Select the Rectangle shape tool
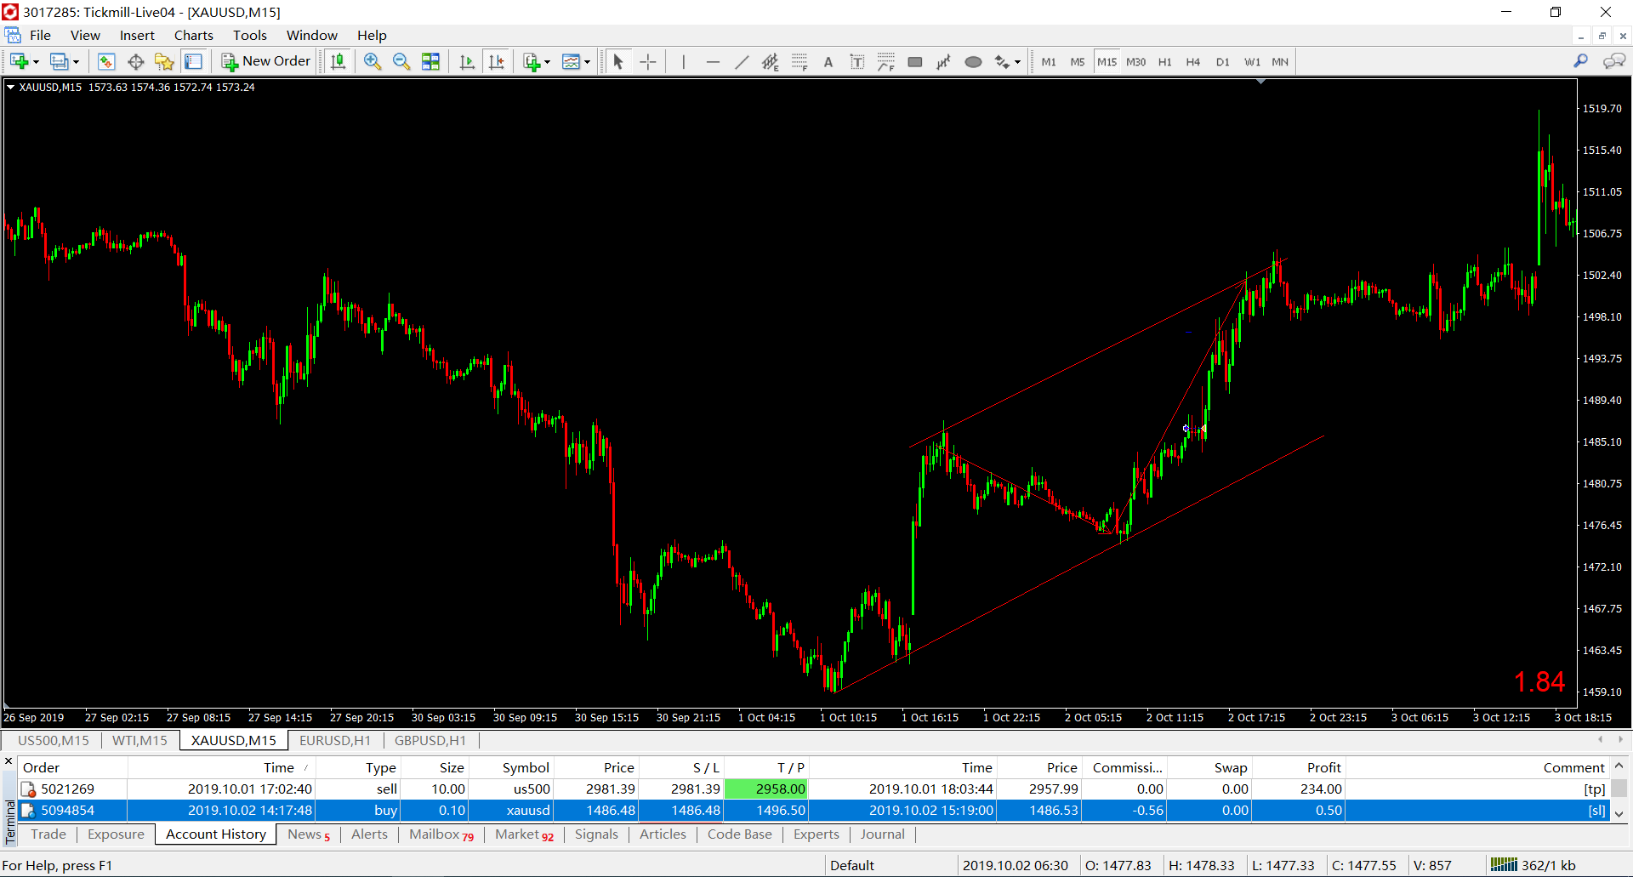Viewport: 1633px width, 877px height. point(915,61)
